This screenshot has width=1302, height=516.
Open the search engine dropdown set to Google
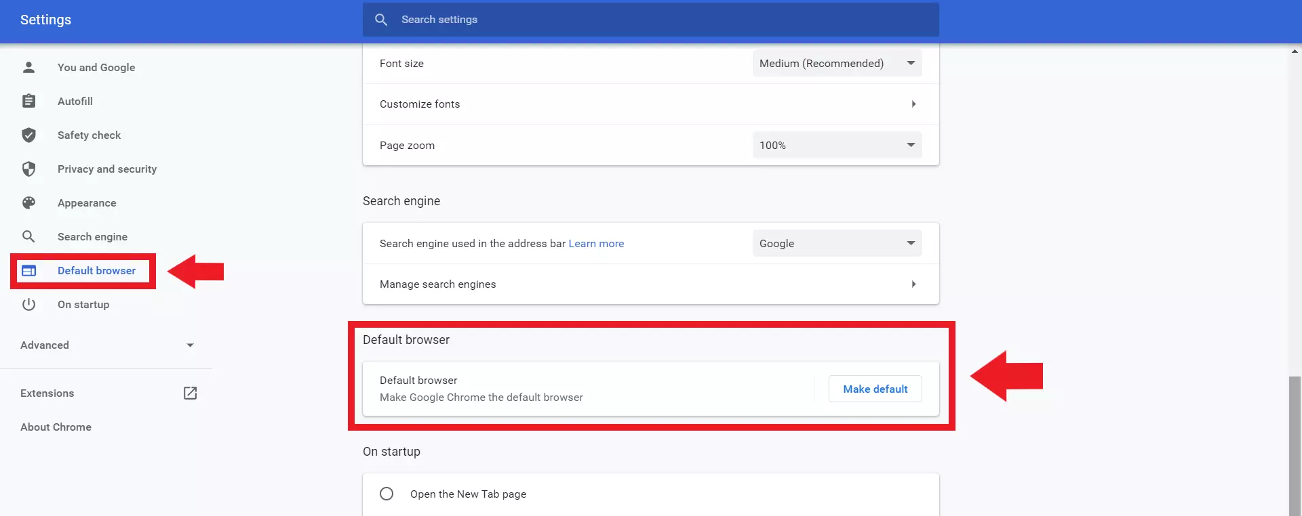coord(837,243)
